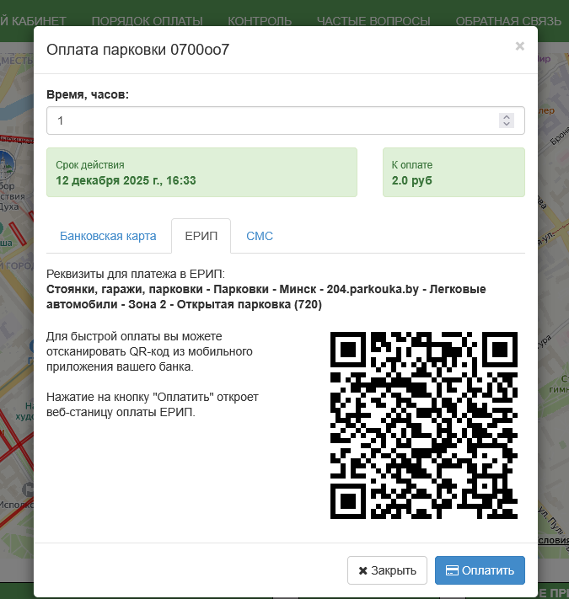Switch to the Банковская карта tab

[x=108, y=236]
